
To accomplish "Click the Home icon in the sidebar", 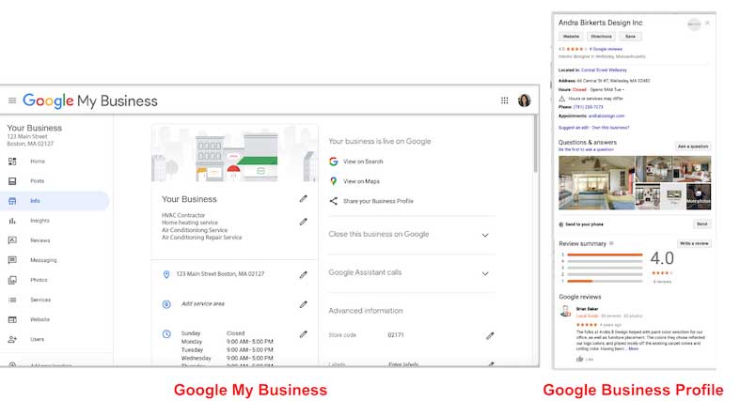I will (x=12, y=162).
